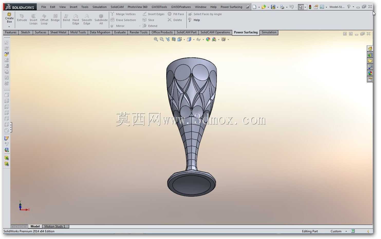Click the Delete command in ribbon
The image size is (381, 239).
tap(175, 20)
